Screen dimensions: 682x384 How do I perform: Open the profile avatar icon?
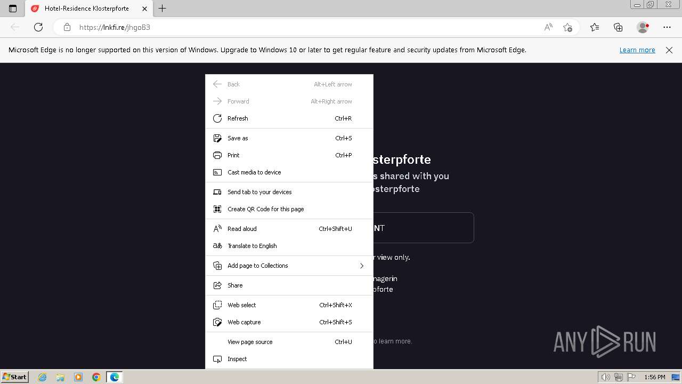pyautogui.click(x=643, y=27)
